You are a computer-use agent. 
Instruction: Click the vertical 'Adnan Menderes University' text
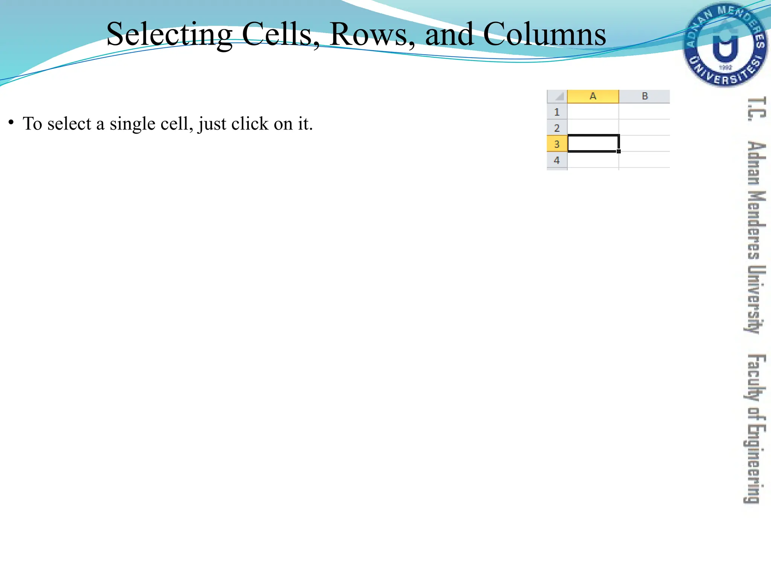coord(755,238)
